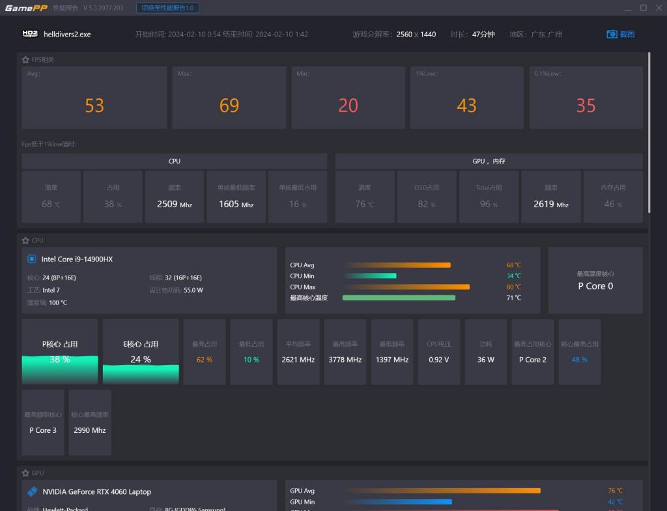This screenshot has height=511, width=667.
Task: Click the 最高温度核心 P Core 0 panel
Action: pos(595,280)
